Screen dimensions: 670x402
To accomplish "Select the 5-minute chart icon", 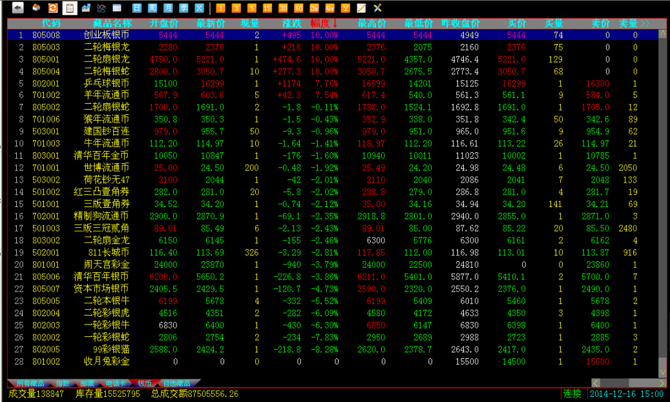I will pos(252,8).
